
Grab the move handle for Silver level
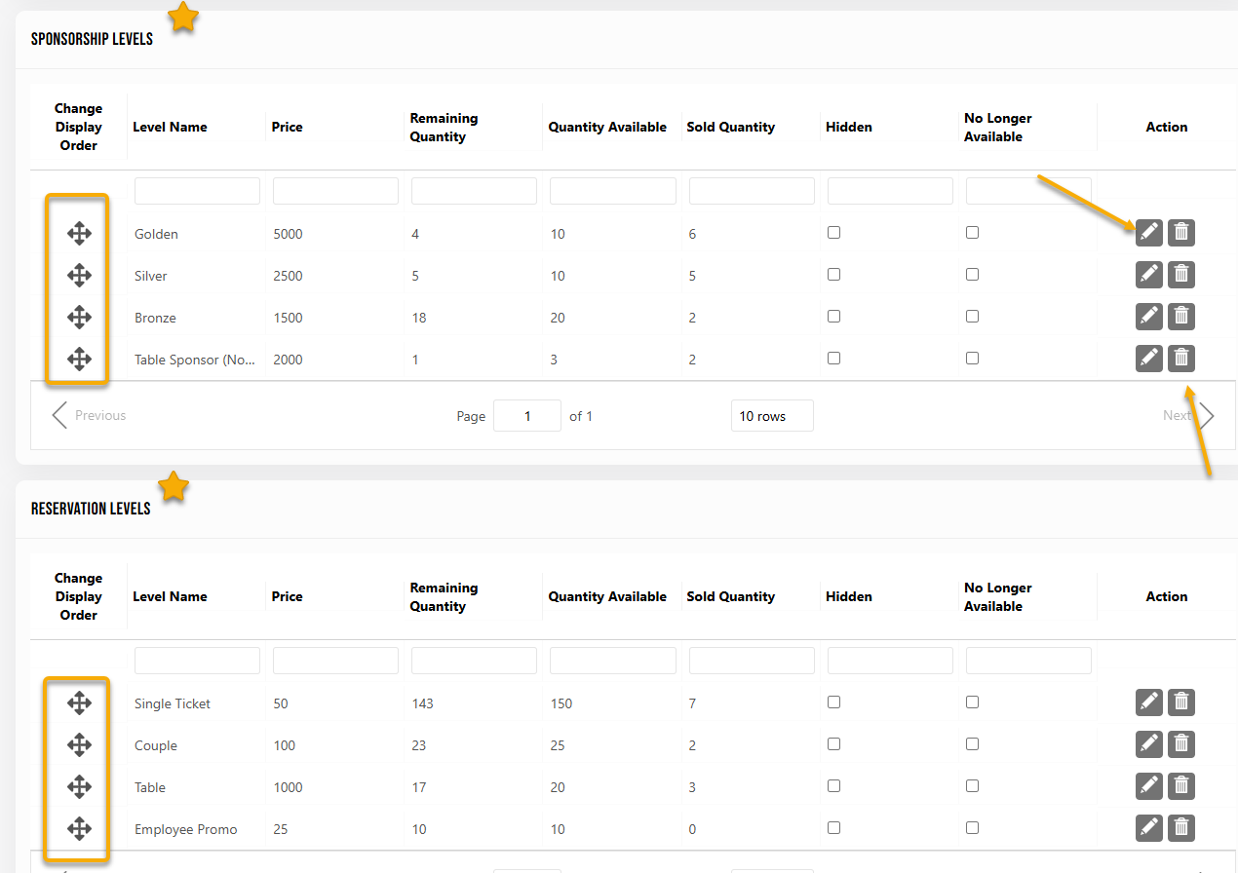point(79,275)
